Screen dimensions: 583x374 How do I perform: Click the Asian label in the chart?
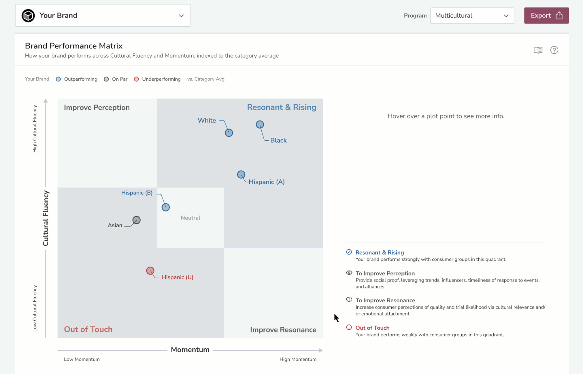pyautogui.click(x=115, y=225)
